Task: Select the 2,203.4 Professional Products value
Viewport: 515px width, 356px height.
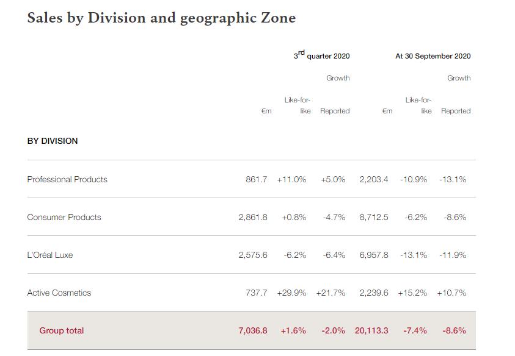Action: [x=374, y=179]
